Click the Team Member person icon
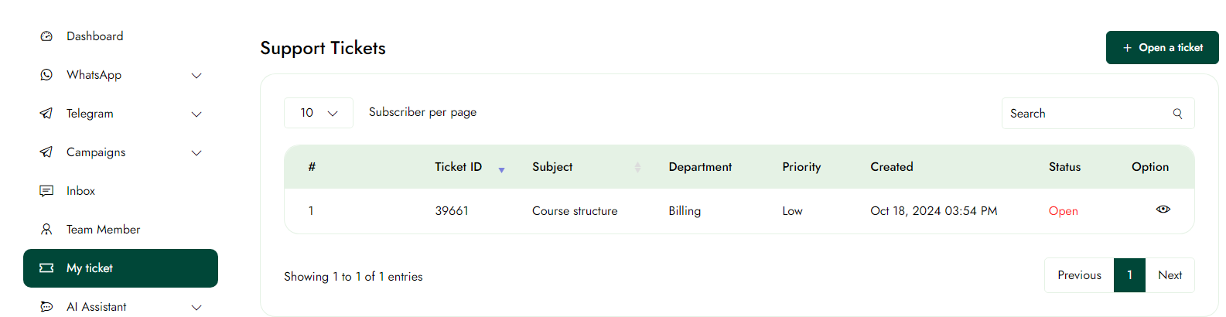This screenshot has height=317, width=1226. click(46, 230)
